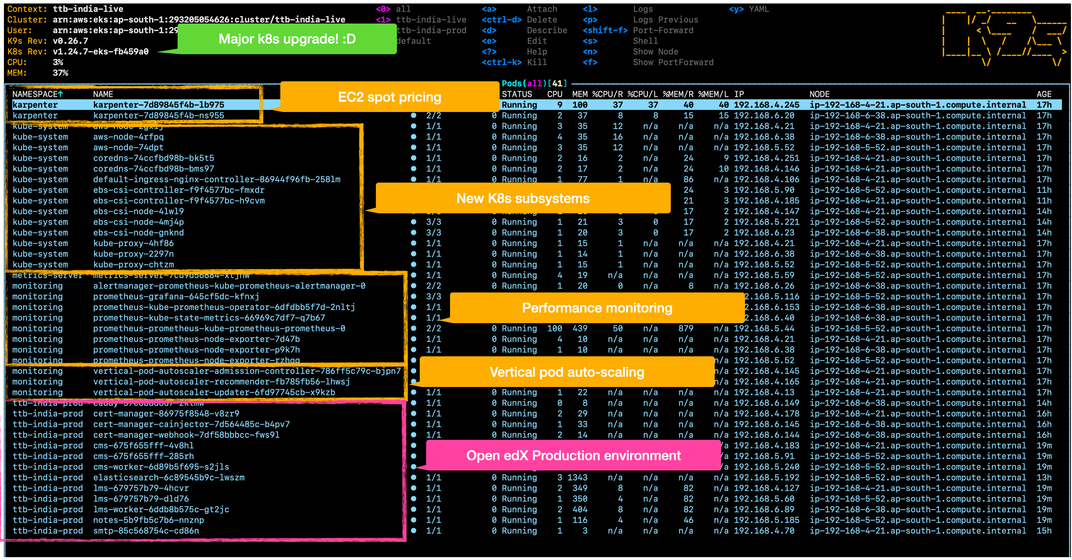Select the <1> ttb-india-live namespace shortcut
This screenshot has width=1072, height=560.
click(x=420, y=20)
